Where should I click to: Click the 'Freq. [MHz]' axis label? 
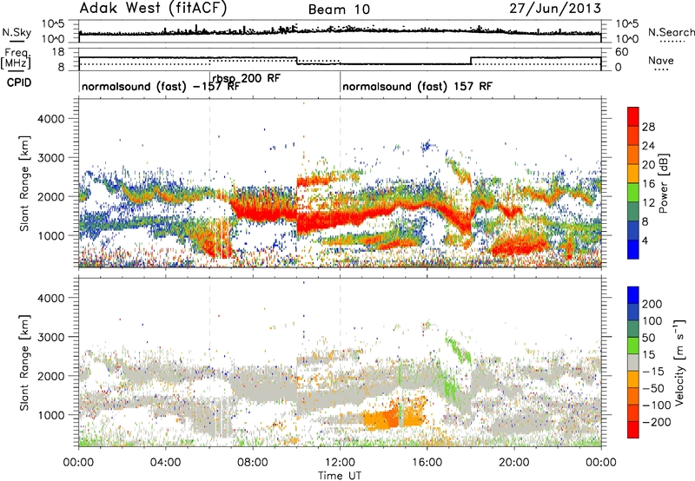16,59
